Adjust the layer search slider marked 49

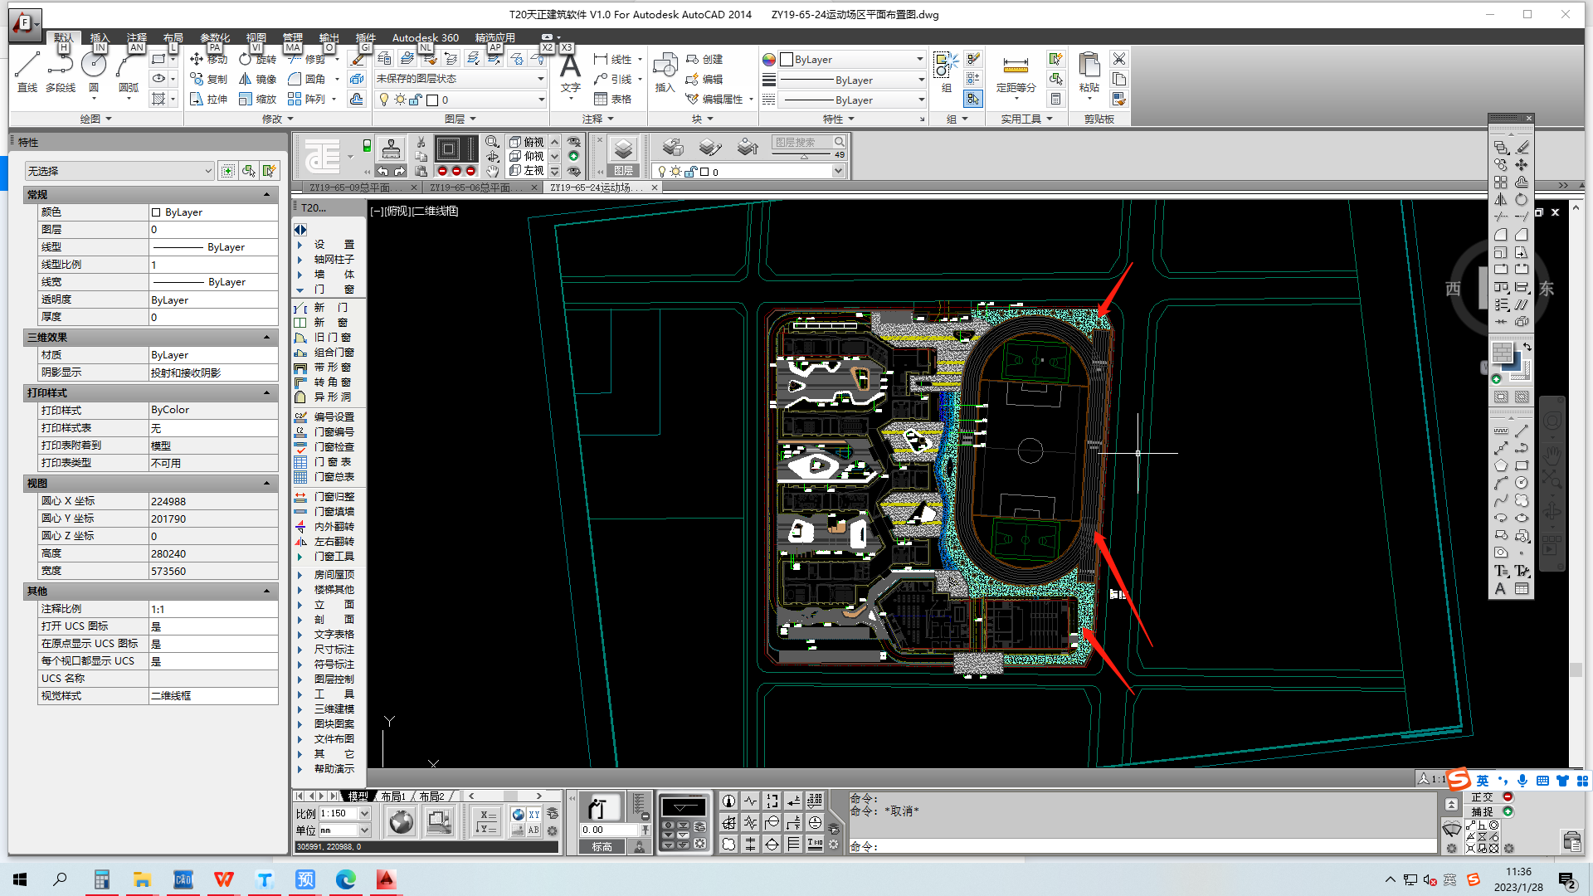click(x=804, y=155)
